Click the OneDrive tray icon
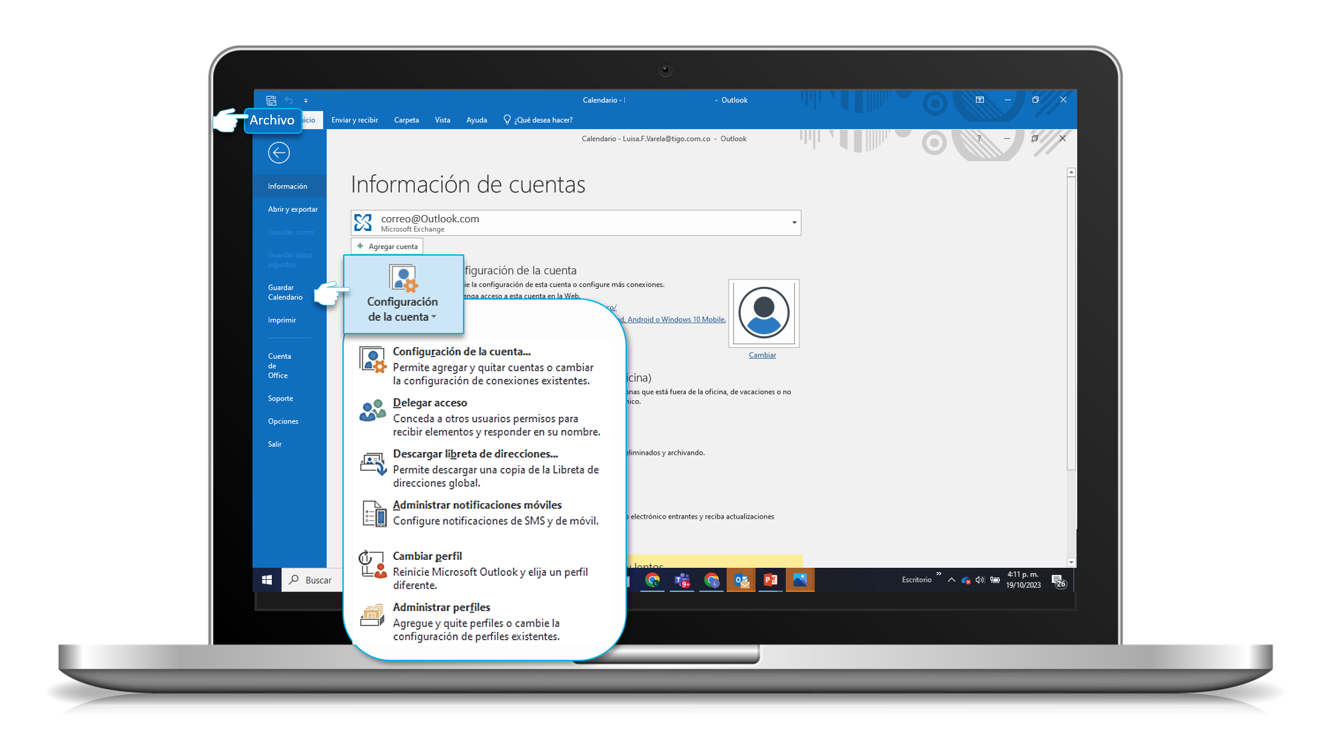This screenshot has width=1331, height=749. [965, 580]
